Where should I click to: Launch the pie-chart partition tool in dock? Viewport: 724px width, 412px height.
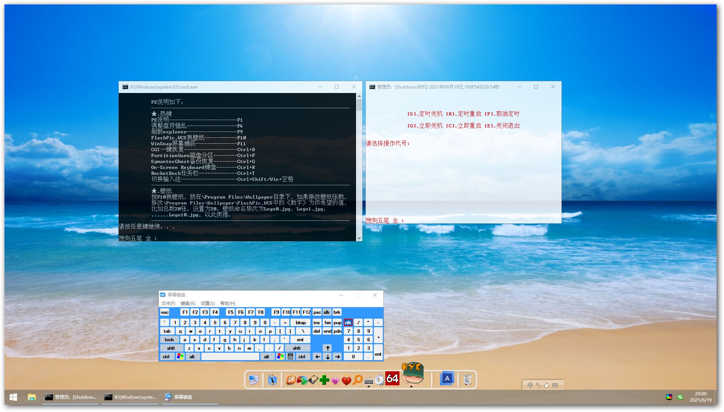[x=302, y=380]
